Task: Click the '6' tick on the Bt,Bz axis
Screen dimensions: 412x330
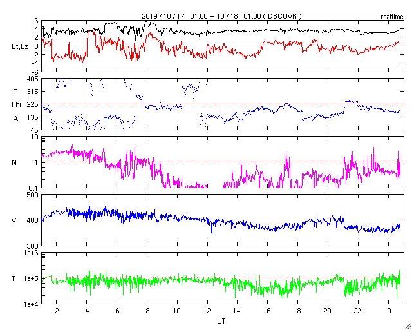Action: tap(37, 20)
